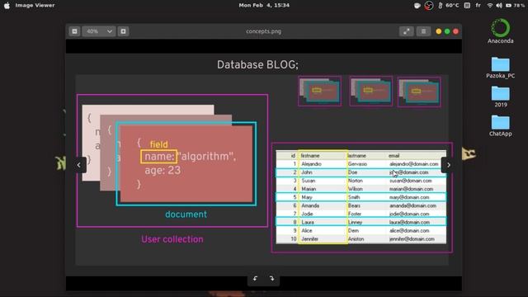The image size is (528, 297).
Task: Open the 2019 desktop folder
Action: [x=501, y=97]
